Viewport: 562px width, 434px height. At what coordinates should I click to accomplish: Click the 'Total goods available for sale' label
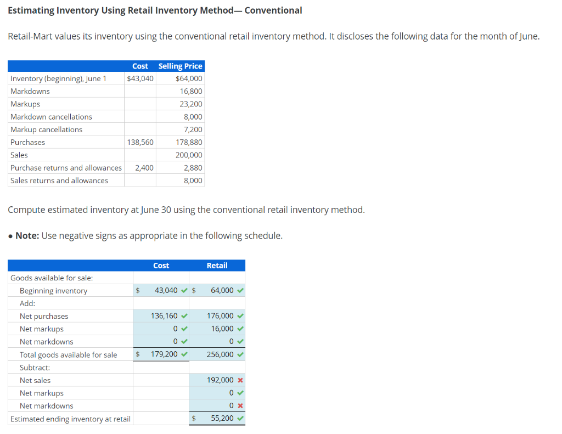pos(68,355)
